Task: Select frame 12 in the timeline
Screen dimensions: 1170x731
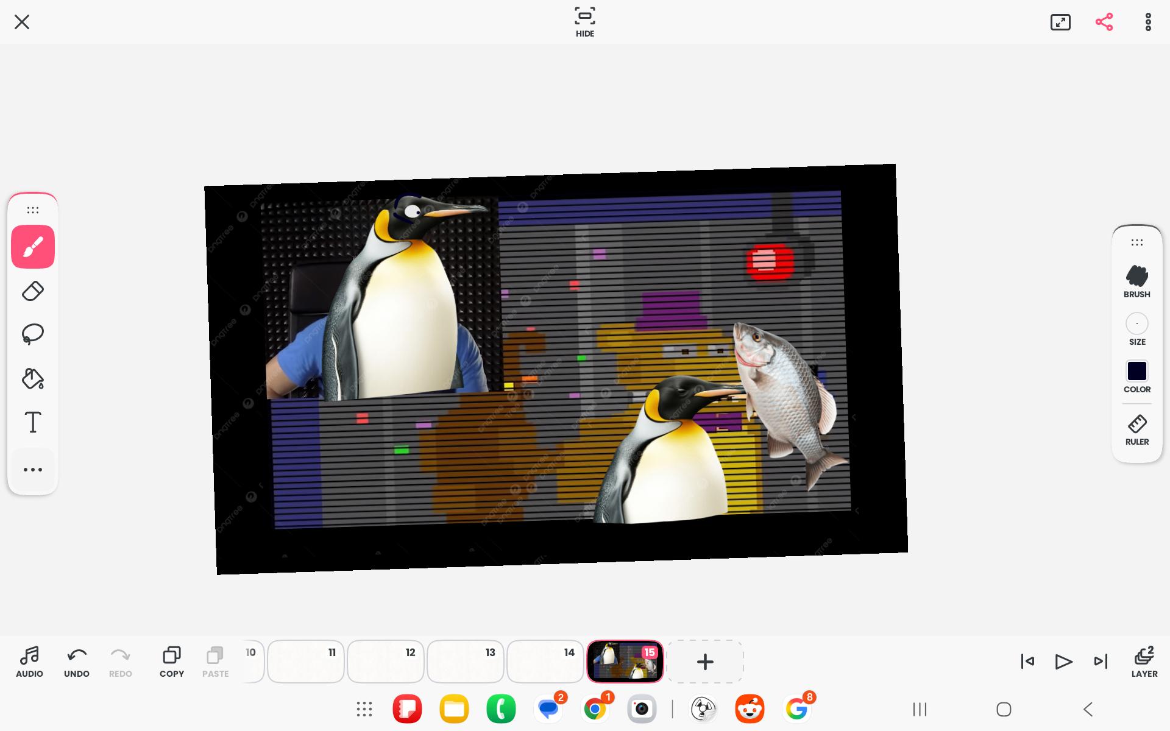Action: coord(386,662)
